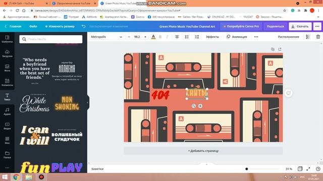323x181 pixels.
Task: Open the Position menu
Action: (x=288, y=37)
